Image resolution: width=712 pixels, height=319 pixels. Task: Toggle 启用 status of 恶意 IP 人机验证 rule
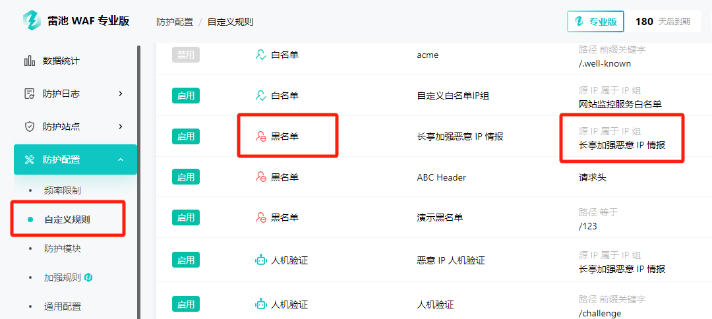pos(186,260)
